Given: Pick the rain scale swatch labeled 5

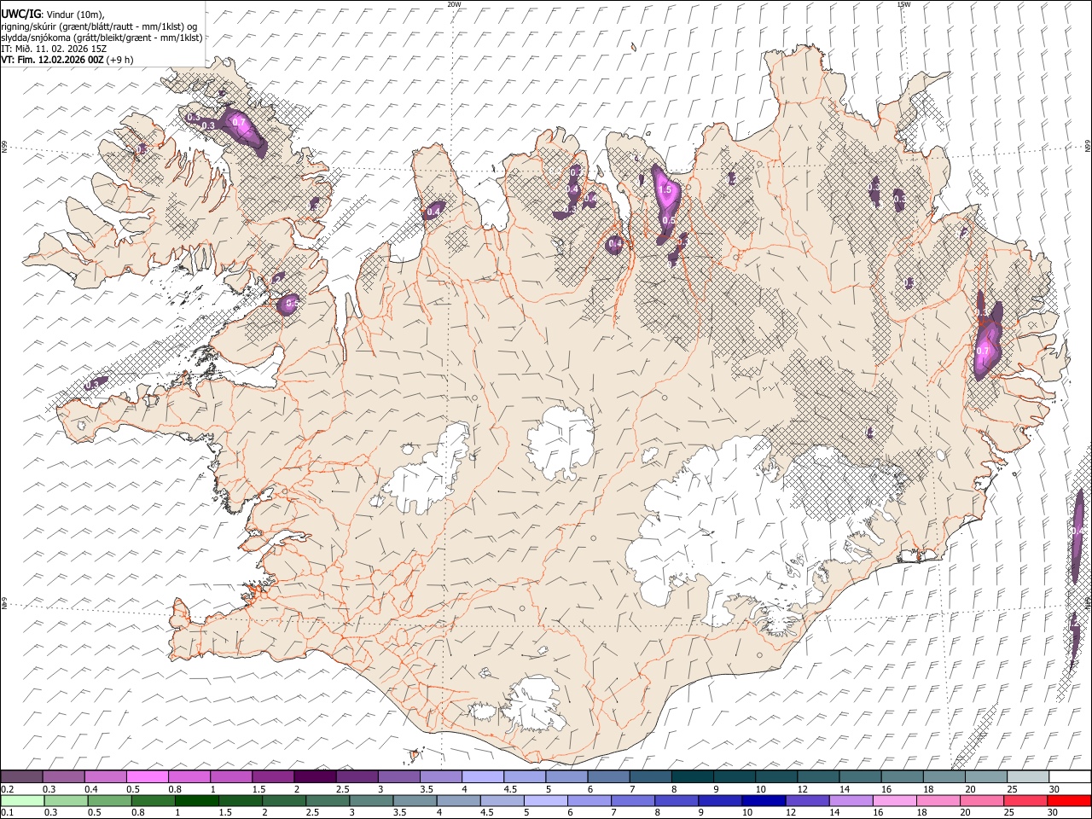Looking at the screenshot, I should coord(545,801).
